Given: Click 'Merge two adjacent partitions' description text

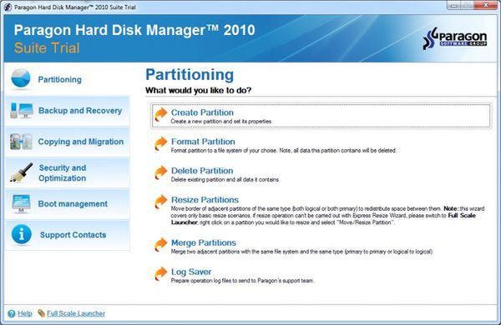Looking at the screenshot, I should point(302,252).
